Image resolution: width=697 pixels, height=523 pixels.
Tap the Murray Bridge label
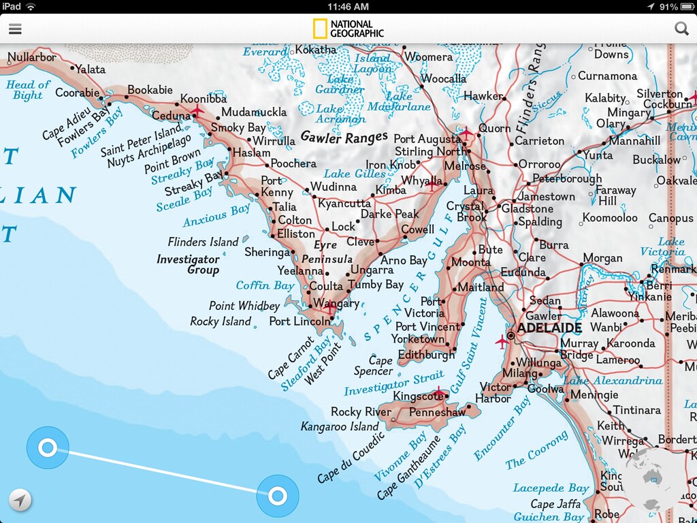click(x=580, y=349)
